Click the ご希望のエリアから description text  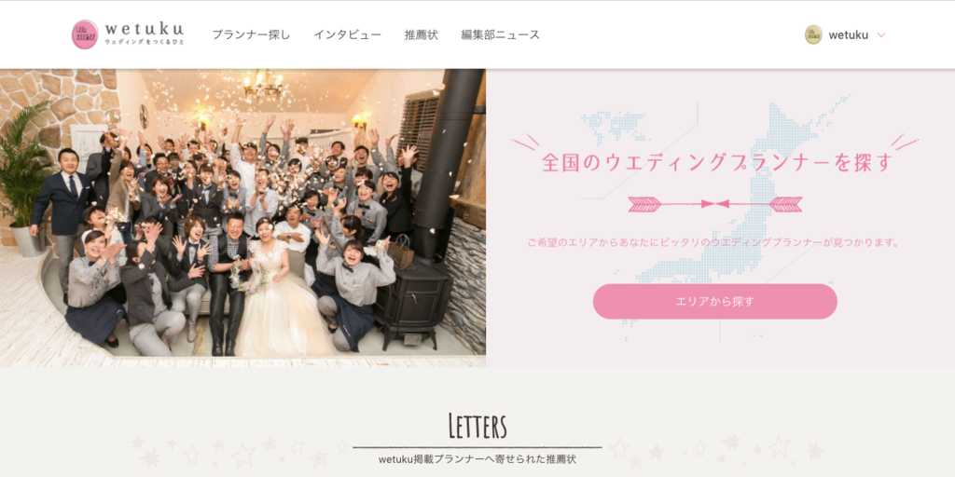713,242
